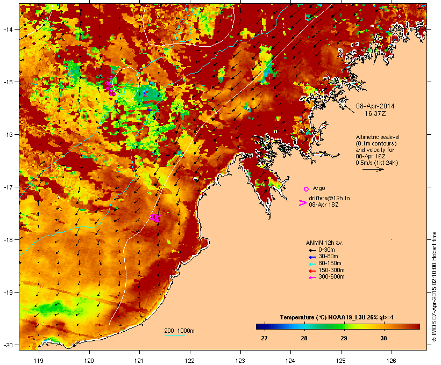Screen dimensions: 441x365
Task: Click the magenta drifter cluster near -17.6 latitude
Action: point(155,217)
